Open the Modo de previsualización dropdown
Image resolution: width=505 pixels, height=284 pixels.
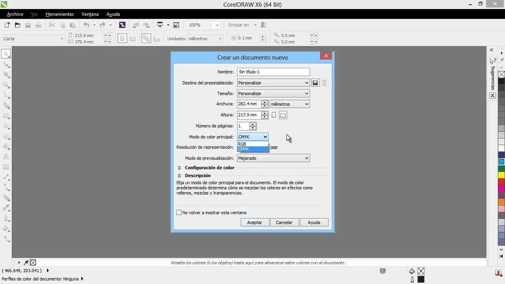[273, 158]
